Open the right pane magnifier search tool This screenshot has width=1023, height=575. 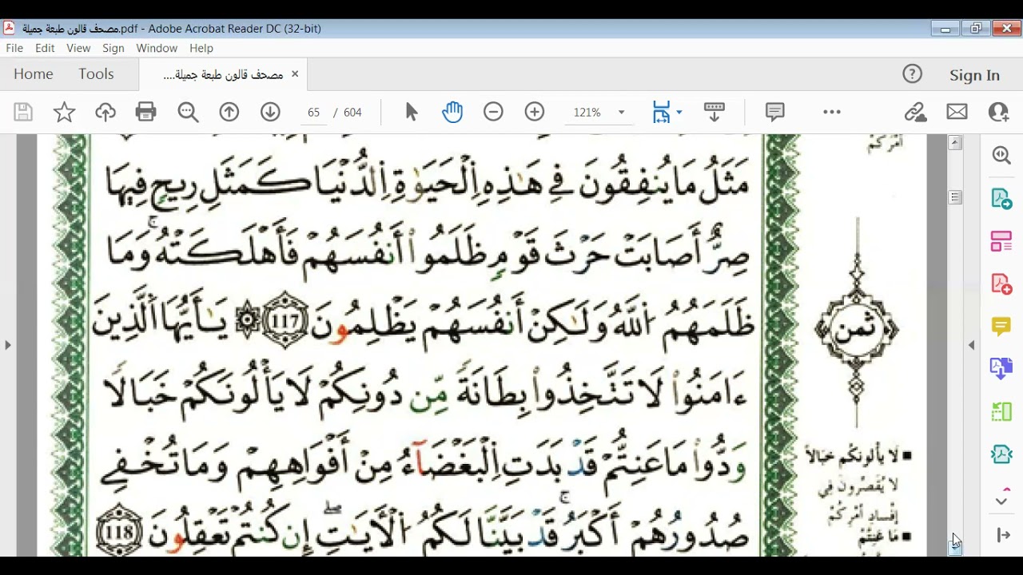click(1001, 155)
